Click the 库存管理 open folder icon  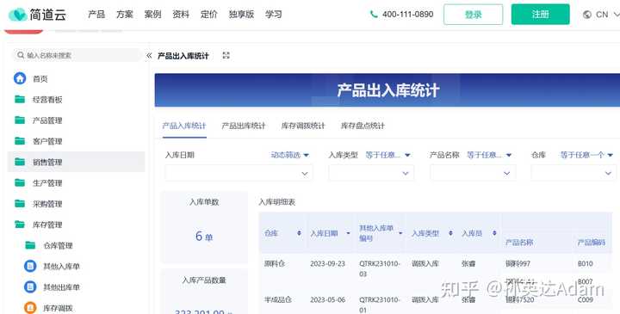tap(20, 225)
